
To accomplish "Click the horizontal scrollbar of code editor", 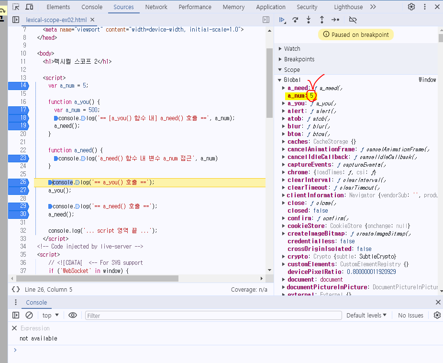I will 97,278.
